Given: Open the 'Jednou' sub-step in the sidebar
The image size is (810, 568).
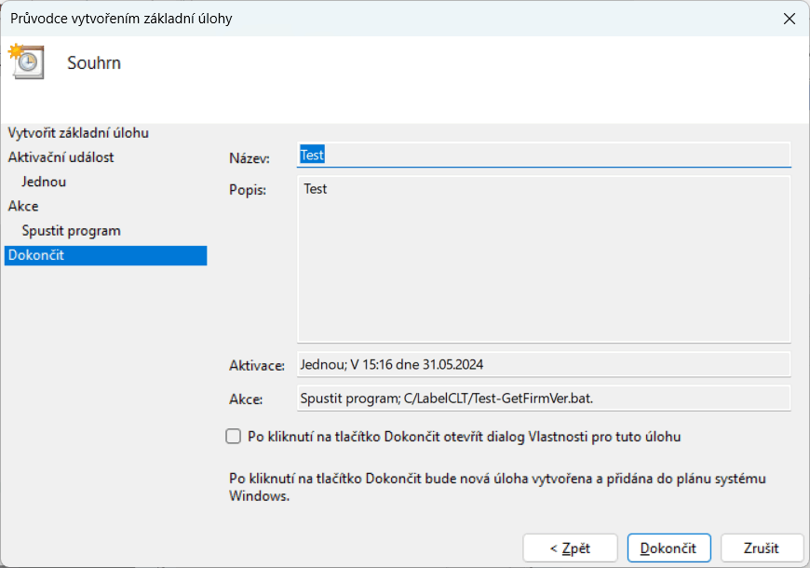Looking at the screenshot, I should coord(44,182).
